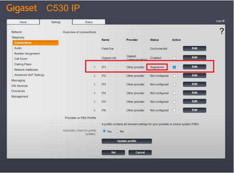The height and width of the screenshot is (173, 234).
Task: Click the Registered status of IP1
Action: [x=157, y=67]
